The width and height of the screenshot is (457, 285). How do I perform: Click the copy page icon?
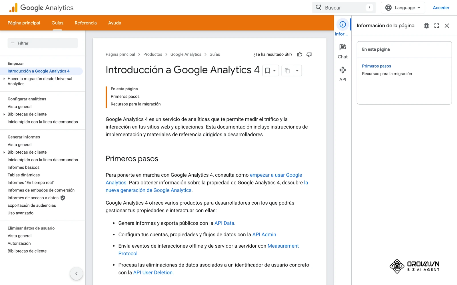(x=287, y=71)
